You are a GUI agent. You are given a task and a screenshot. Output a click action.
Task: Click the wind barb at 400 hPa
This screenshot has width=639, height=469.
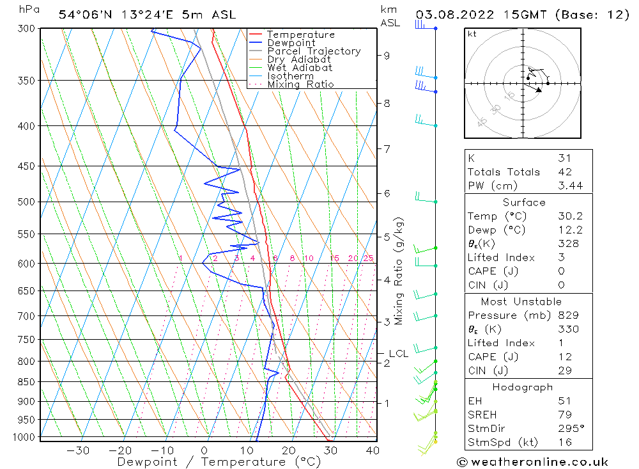coord(426,121)
